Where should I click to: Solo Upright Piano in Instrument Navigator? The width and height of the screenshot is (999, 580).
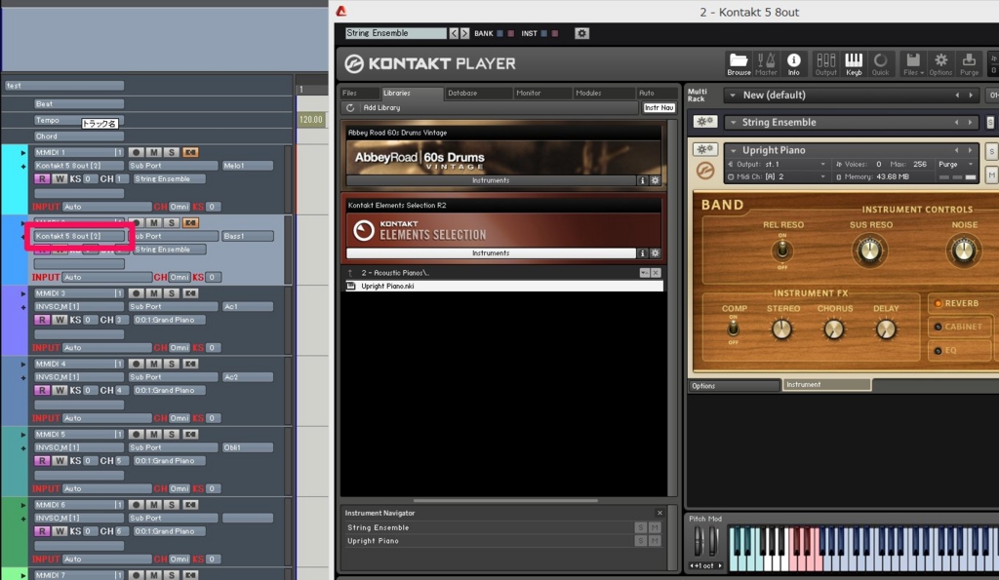(x=640, y=541)
